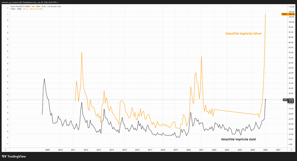Click the 2026 label on the time axis
This screenshot has width=297, height=161.
265,150
